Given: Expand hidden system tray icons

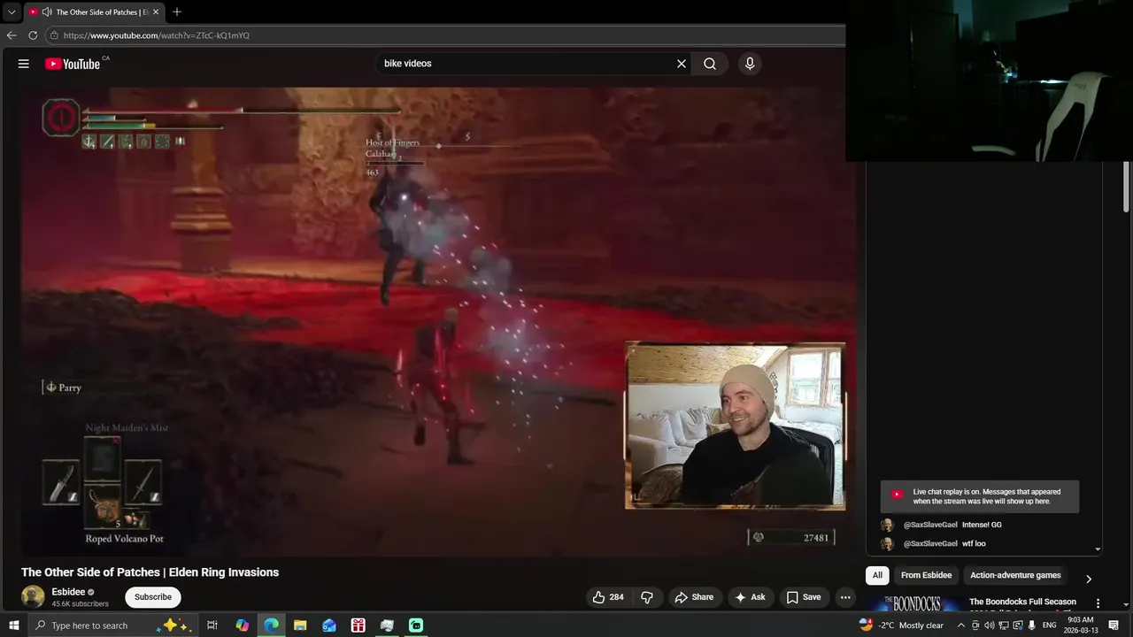Looking at the screenshot, I should pos(960,625).
